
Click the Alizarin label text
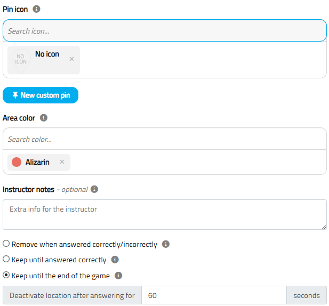click(37, 162)
